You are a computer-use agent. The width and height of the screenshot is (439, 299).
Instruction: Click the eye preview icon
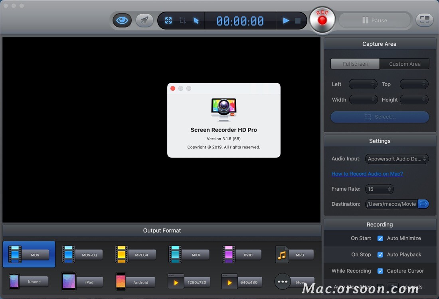pyautogui.click(x=122, y=20)
